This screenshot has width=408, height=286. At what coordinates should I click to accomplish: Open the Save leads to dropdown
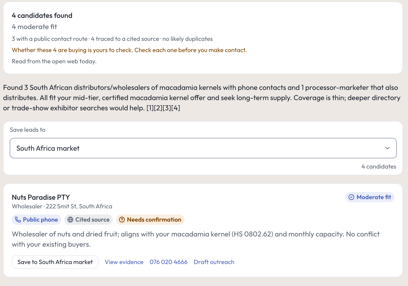pyautogui.click(x=203, y=148)
